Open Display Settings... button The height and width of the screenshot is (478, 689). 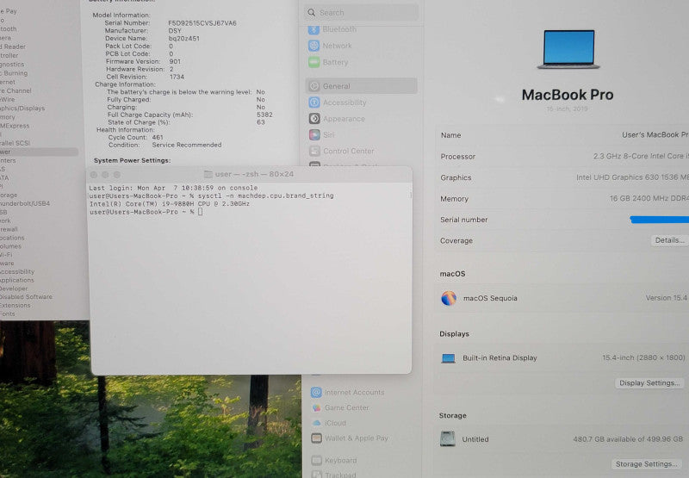[649, 383]
